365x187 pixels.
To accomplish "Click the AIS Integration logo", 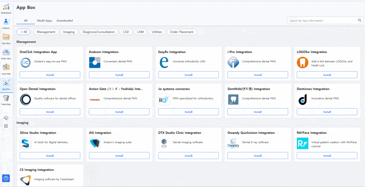I will (x=95, y=143).
